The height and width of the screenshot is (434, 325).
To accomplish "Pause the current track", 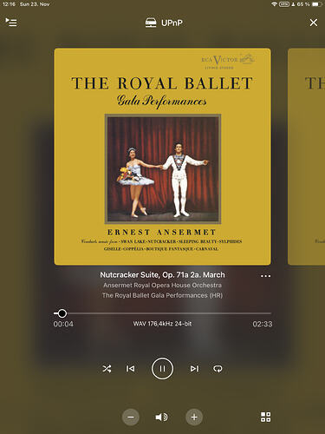I will click(162, 369).
